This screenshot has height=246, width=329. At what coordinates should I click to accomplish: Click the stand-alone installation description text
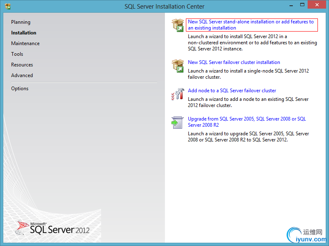pos(253,43)
